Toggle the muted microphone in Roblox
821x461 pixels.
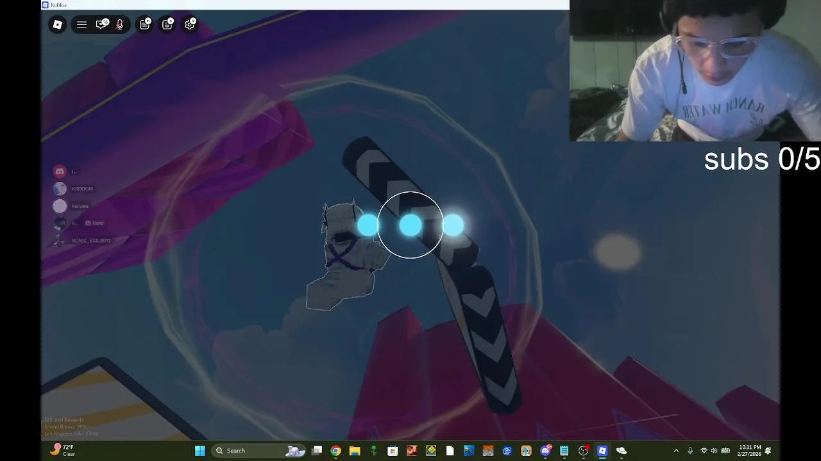[x=119, y=24]
